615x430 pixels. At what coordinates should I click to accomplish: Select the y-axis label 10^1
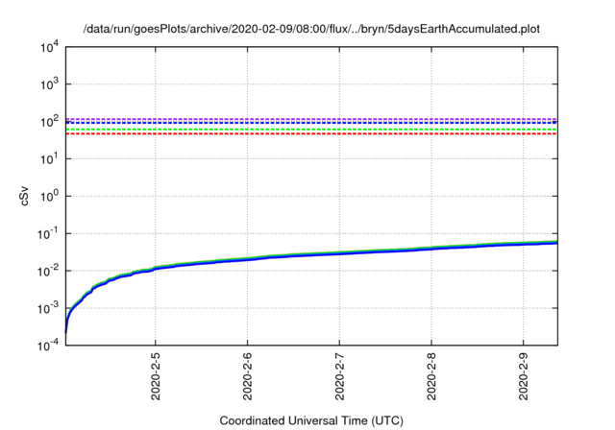(x=49, y=159)
